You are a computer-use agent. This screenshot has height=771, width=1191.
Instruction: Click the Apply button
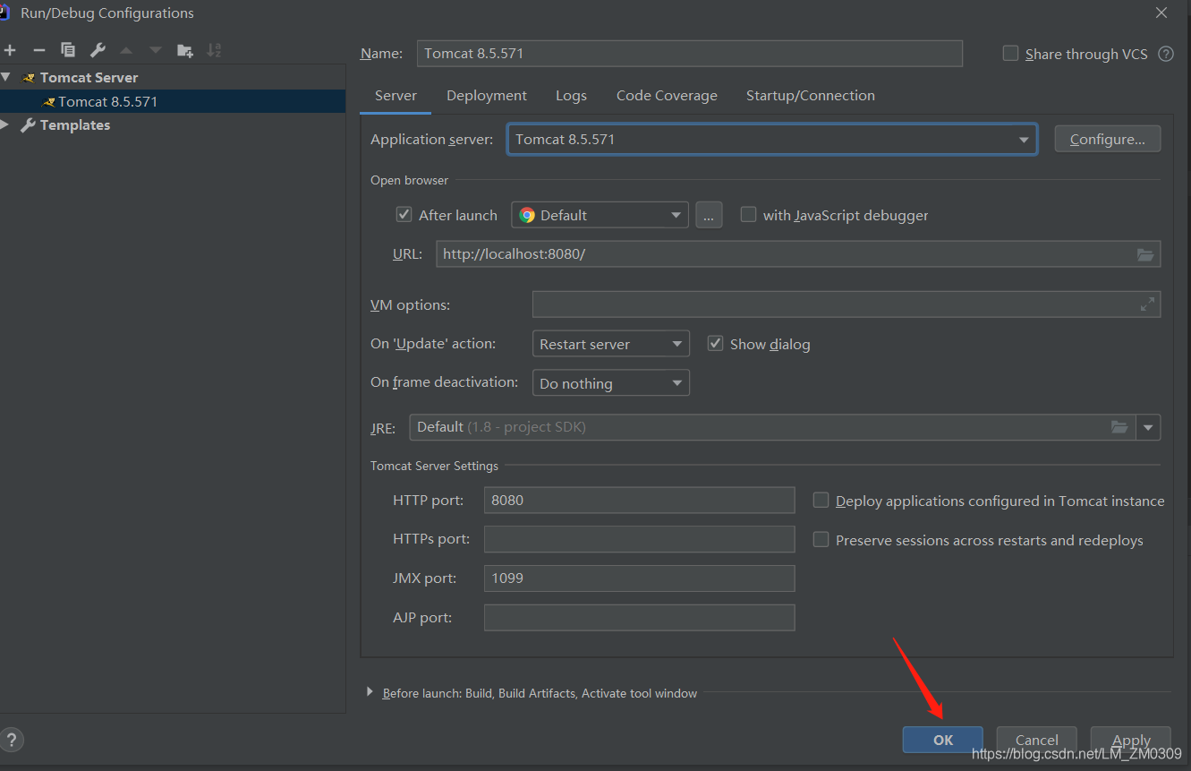(1131, 740)
